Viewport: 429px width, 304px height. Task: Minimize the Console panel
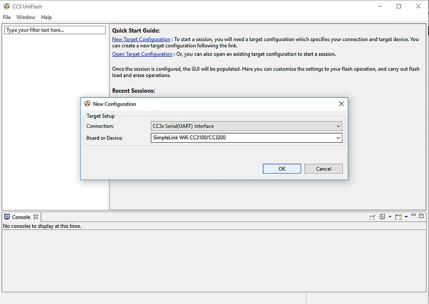(413, 215)
